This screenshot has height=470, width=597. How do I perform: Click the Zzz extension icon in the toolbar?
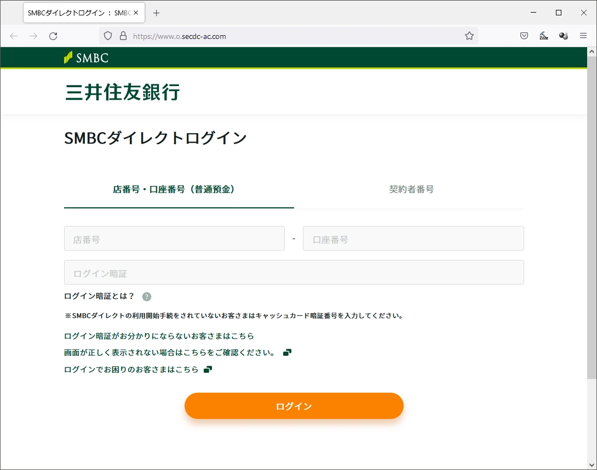544,36
